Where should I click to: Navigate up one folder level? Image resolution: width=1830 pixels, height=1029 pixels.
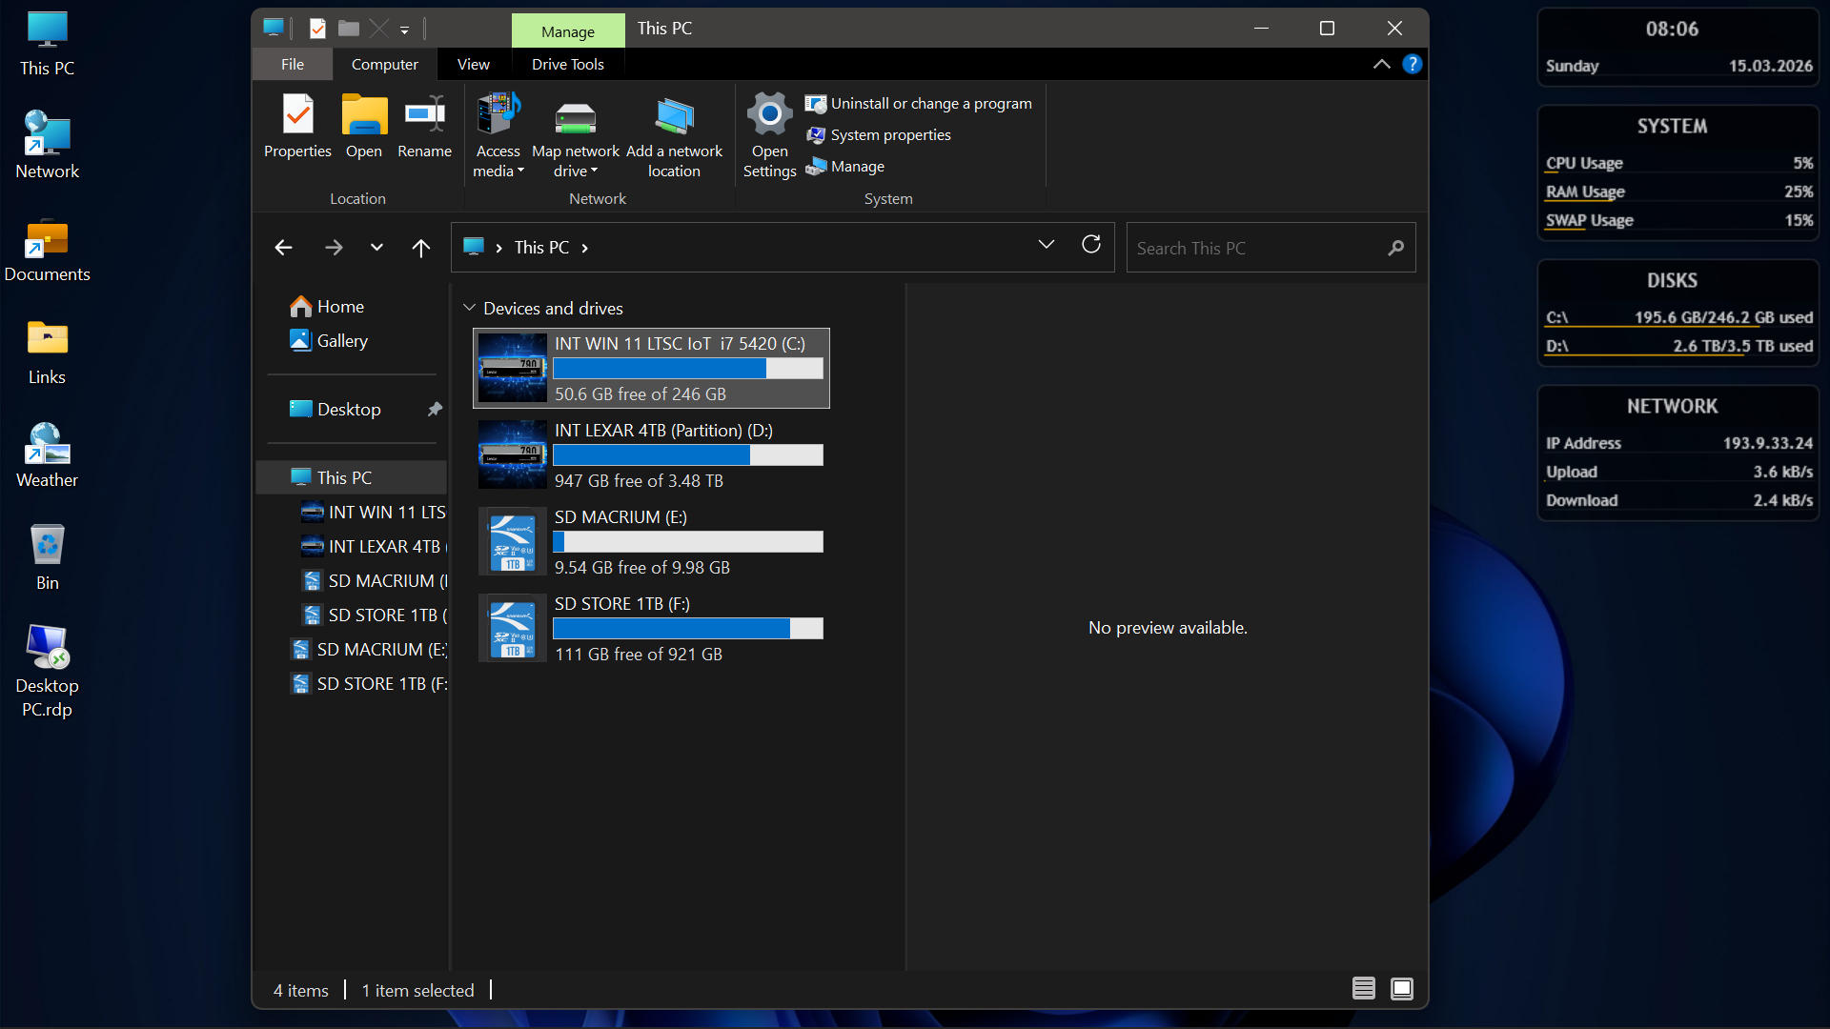420,248
